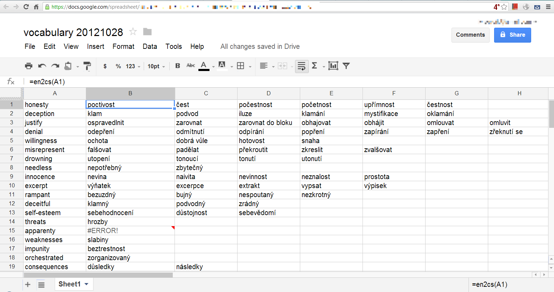Select the #ERROR! cell in column B
Viewport: 554px width, 292px height.
[130, 231]
